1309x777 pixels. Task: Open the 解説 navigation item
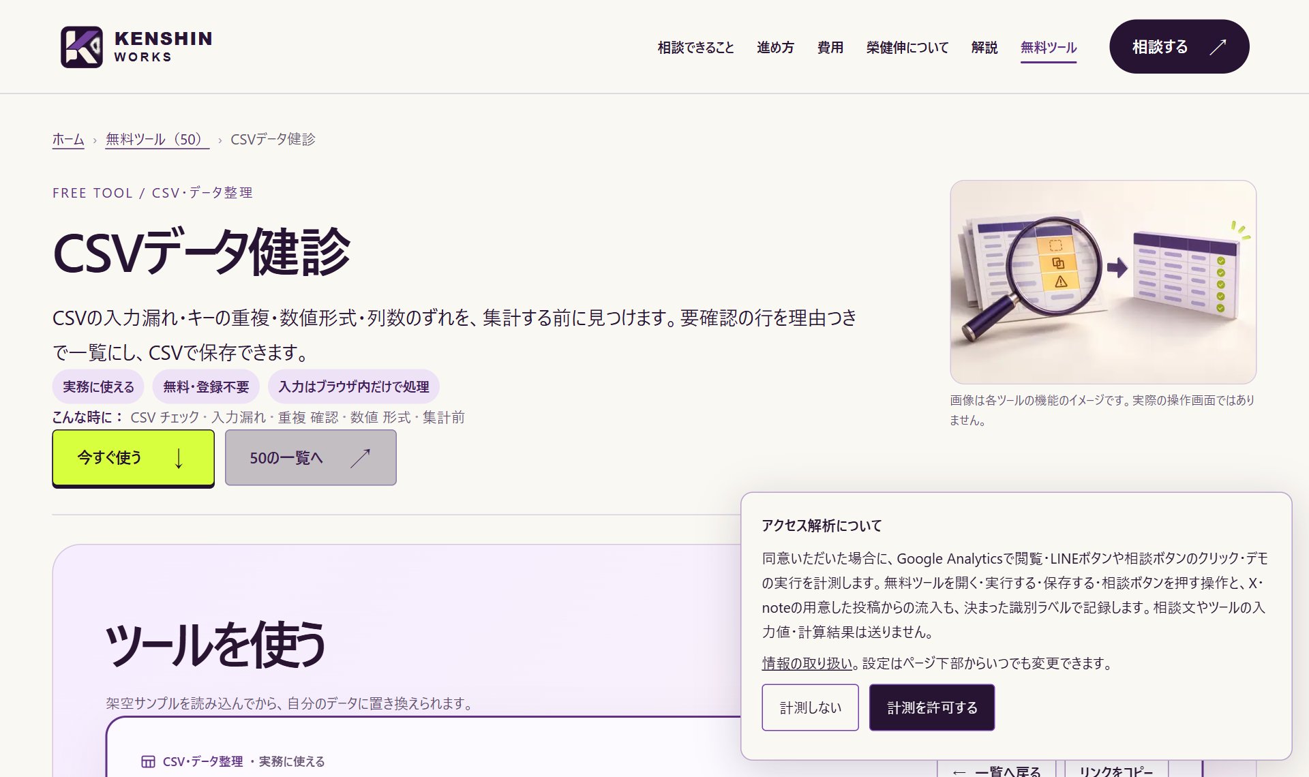[x=984, y=48]
